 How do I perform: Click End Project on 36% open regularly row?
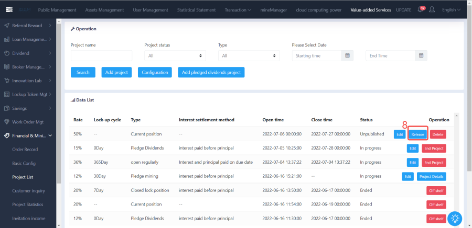(x=434, y=162)
